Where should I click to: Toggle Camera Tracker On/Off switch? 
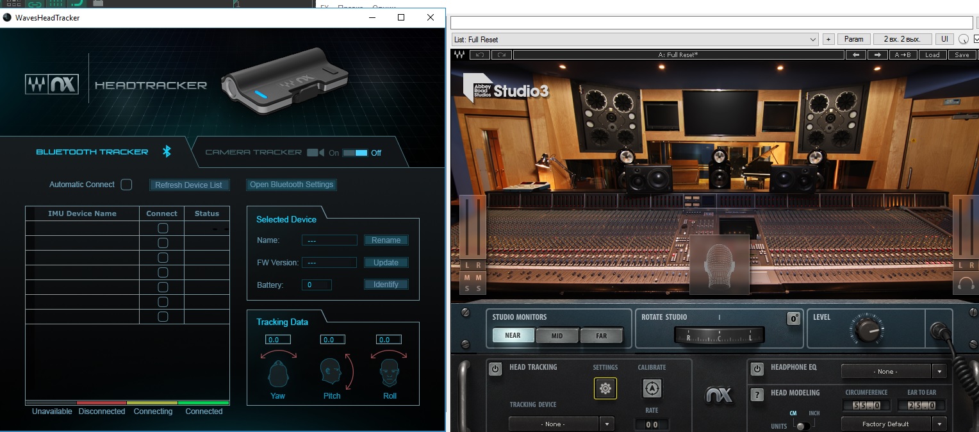355,153
